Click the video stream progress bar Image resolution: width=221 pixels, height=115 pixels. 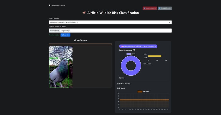pos(80,44)
